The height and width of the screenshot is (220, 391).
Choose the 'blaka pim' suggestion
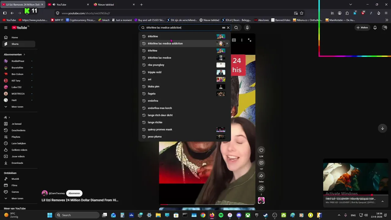(185, 86)
